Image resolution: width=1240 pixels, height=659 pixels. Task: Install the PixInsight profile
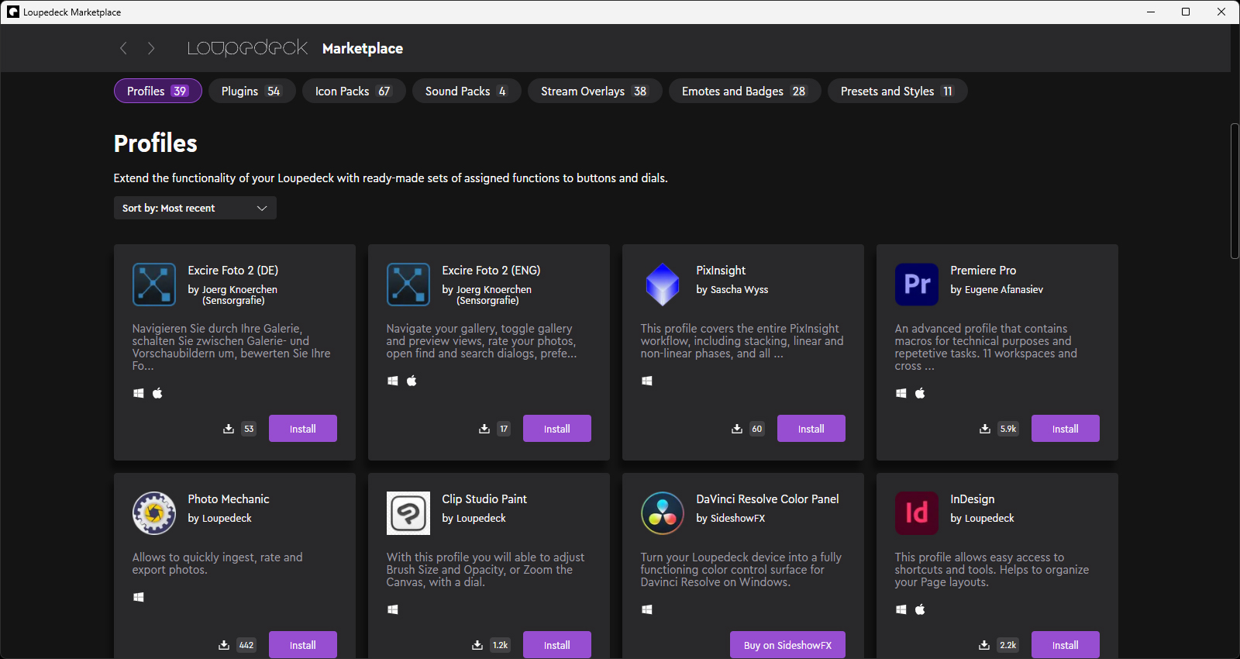click(811, 429)
